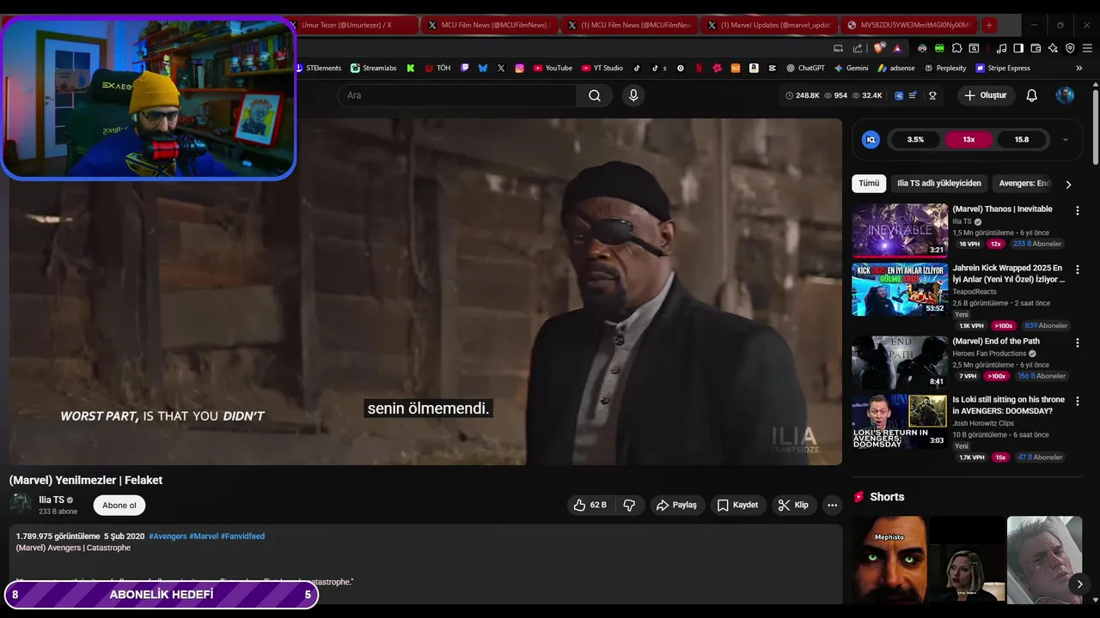Screen dimensions: 1100x618
Task: Click the Oluştur create button
Action: [986, 95]
